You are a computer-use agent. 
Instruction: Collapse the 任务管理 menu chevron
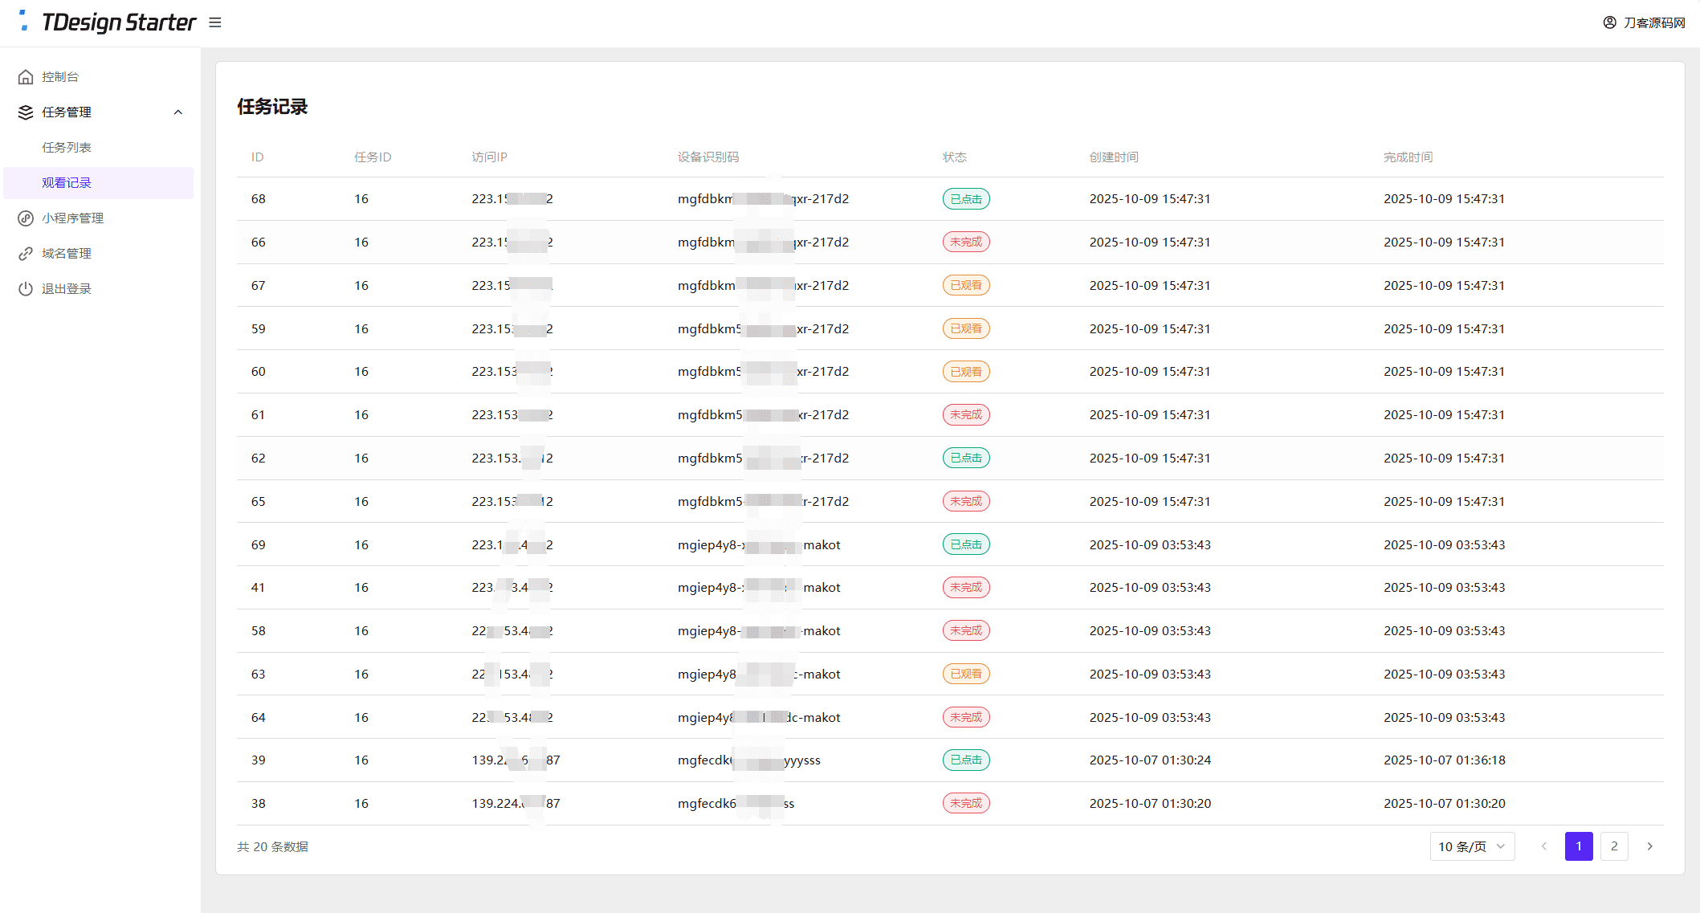pyautogui.click(x=178, y=112)
